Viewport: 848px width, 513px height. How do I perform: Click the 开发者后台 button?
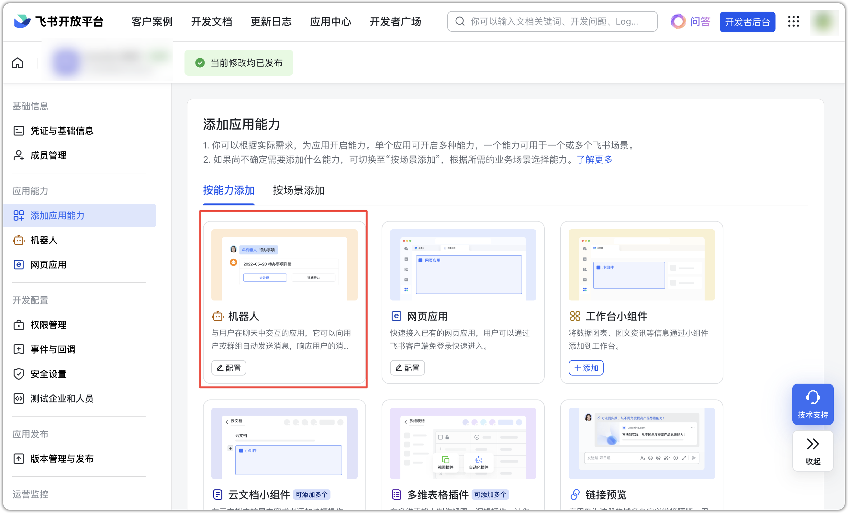[x=747, y=22]
